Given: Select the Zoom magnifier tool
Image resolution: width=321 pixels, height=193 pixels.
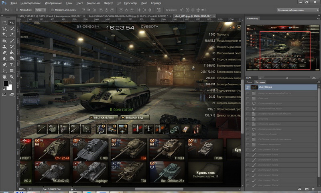Looking at the screenshot, I should click(x=12, y=76).
